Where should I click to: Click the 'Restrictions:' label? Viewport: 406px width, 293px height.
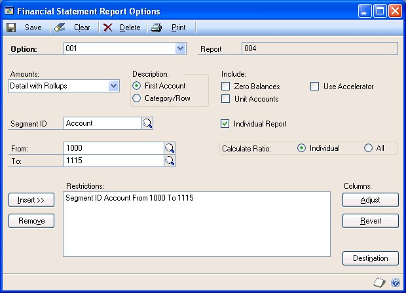click(85, 186)
